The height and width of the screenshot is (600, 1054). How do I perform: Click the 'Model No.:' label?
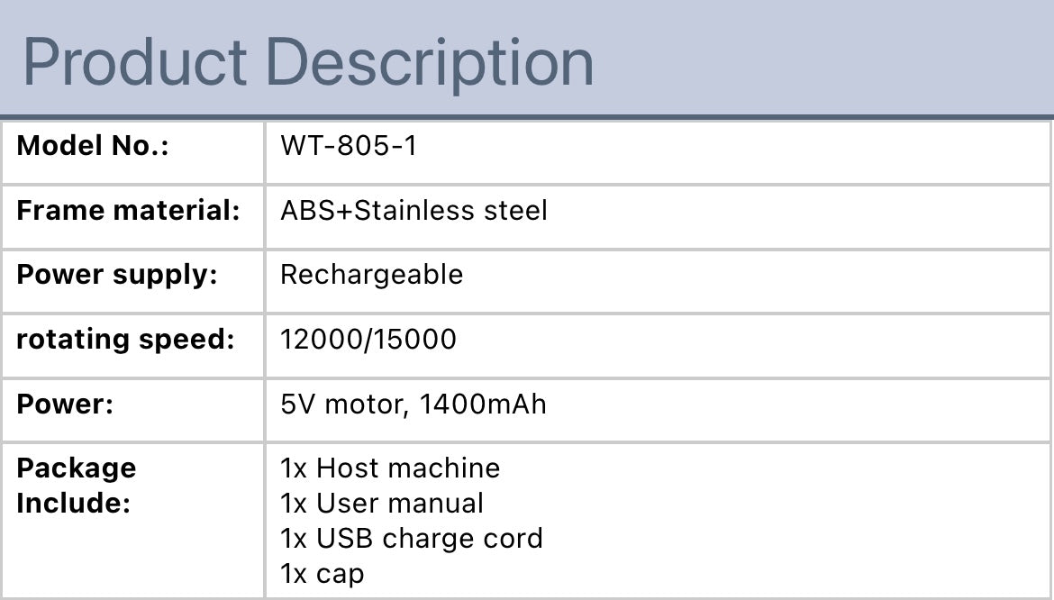(x=93, y=146)
